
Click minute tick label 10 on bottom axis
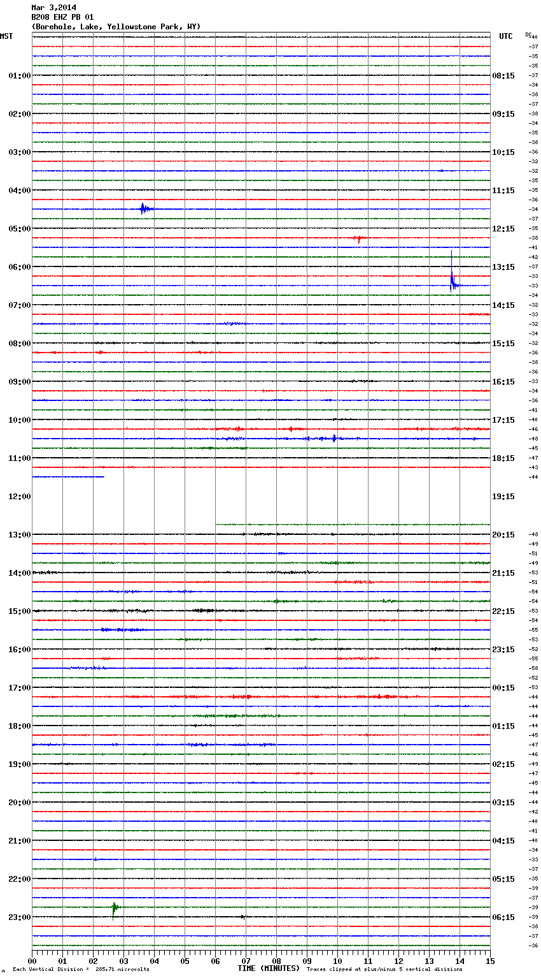(337, 961)
